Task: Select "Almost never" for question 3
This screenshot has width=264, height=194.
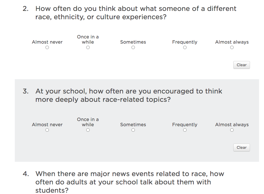Action: tap(47, 130)
